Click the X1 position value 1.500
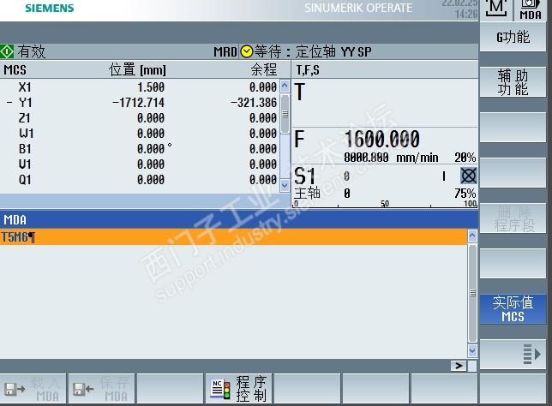Viewport: 552px width, 406px height. pyautogui.click(x=151, y=87)
